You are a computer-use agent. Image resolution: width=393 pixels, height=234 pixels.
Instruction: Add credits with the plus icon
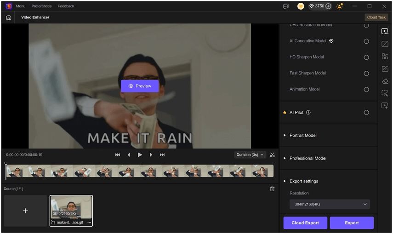(328, 6)
